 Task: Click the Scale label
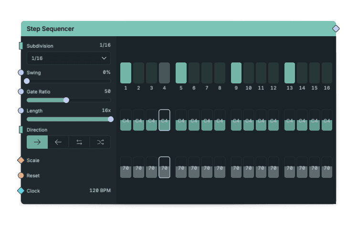tap(33, 160)
